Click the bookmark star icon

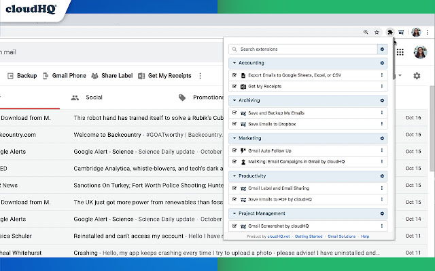377,33
